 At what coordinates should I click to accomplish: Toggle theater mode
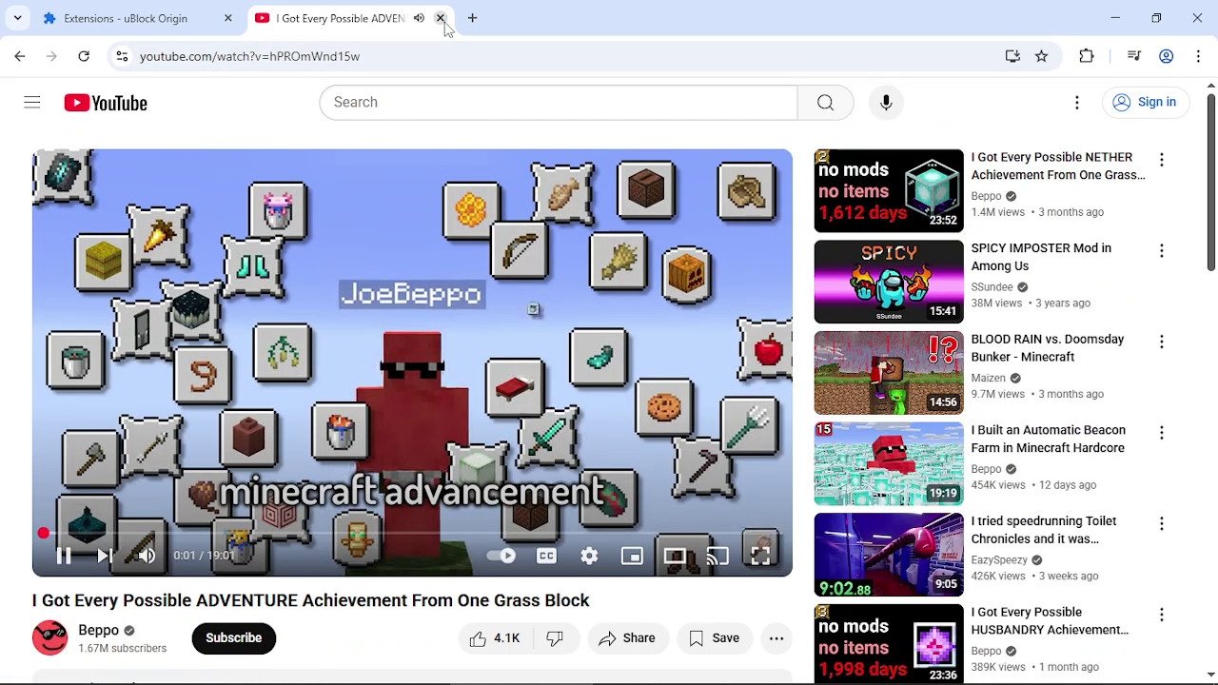coord(675,557)
